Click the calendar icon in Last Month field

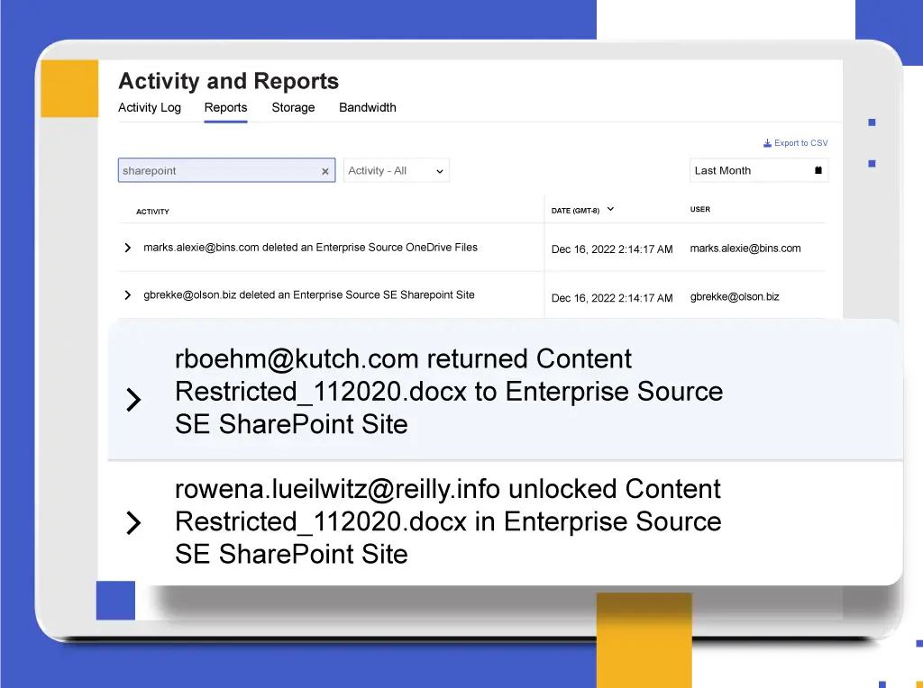click(818, 170)
